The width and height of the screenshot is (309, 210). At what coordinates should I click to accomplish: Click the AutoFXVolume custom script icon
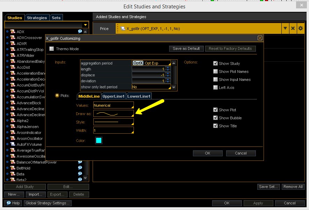[13, 144]
